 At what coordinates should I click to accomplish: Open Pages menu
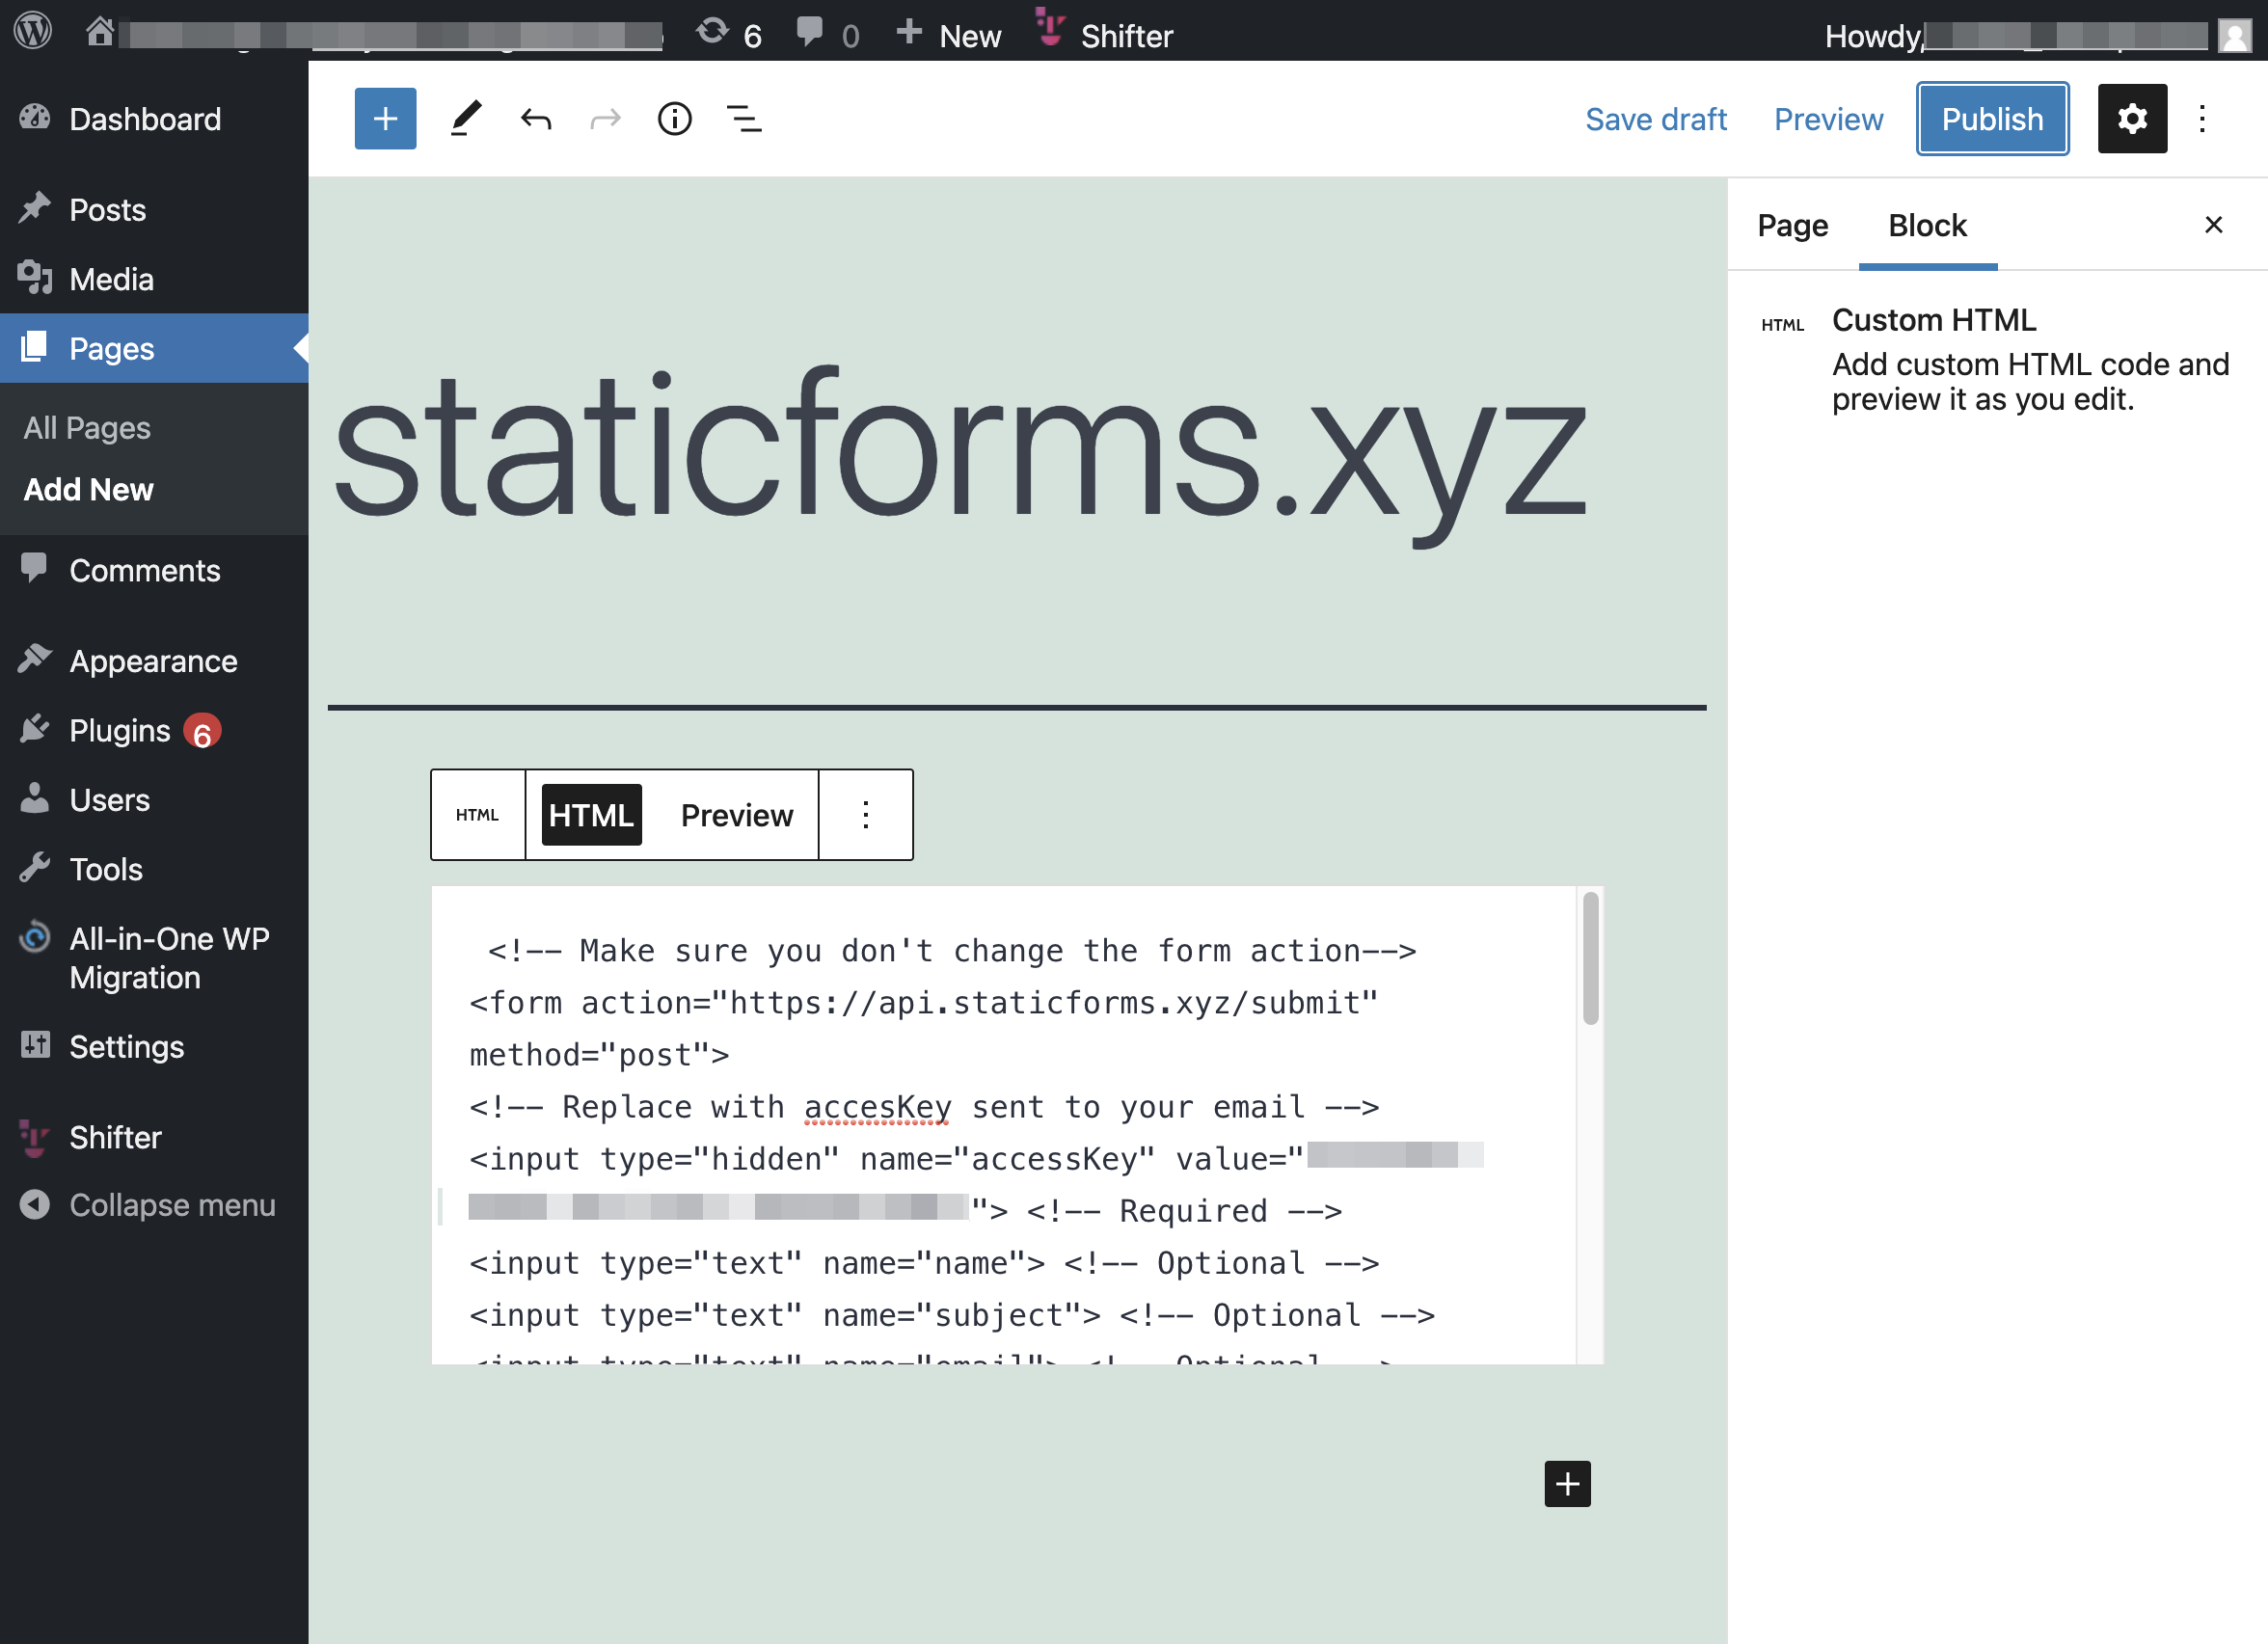point(154,348)
